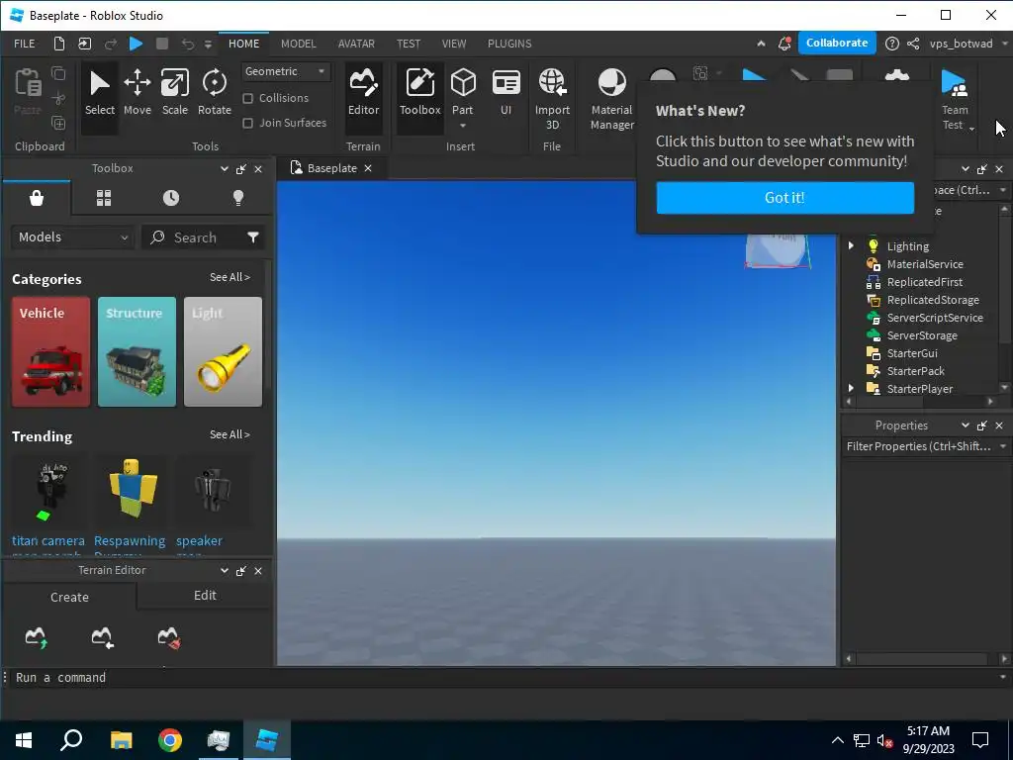Choose the Scale tool

(174, 94)
